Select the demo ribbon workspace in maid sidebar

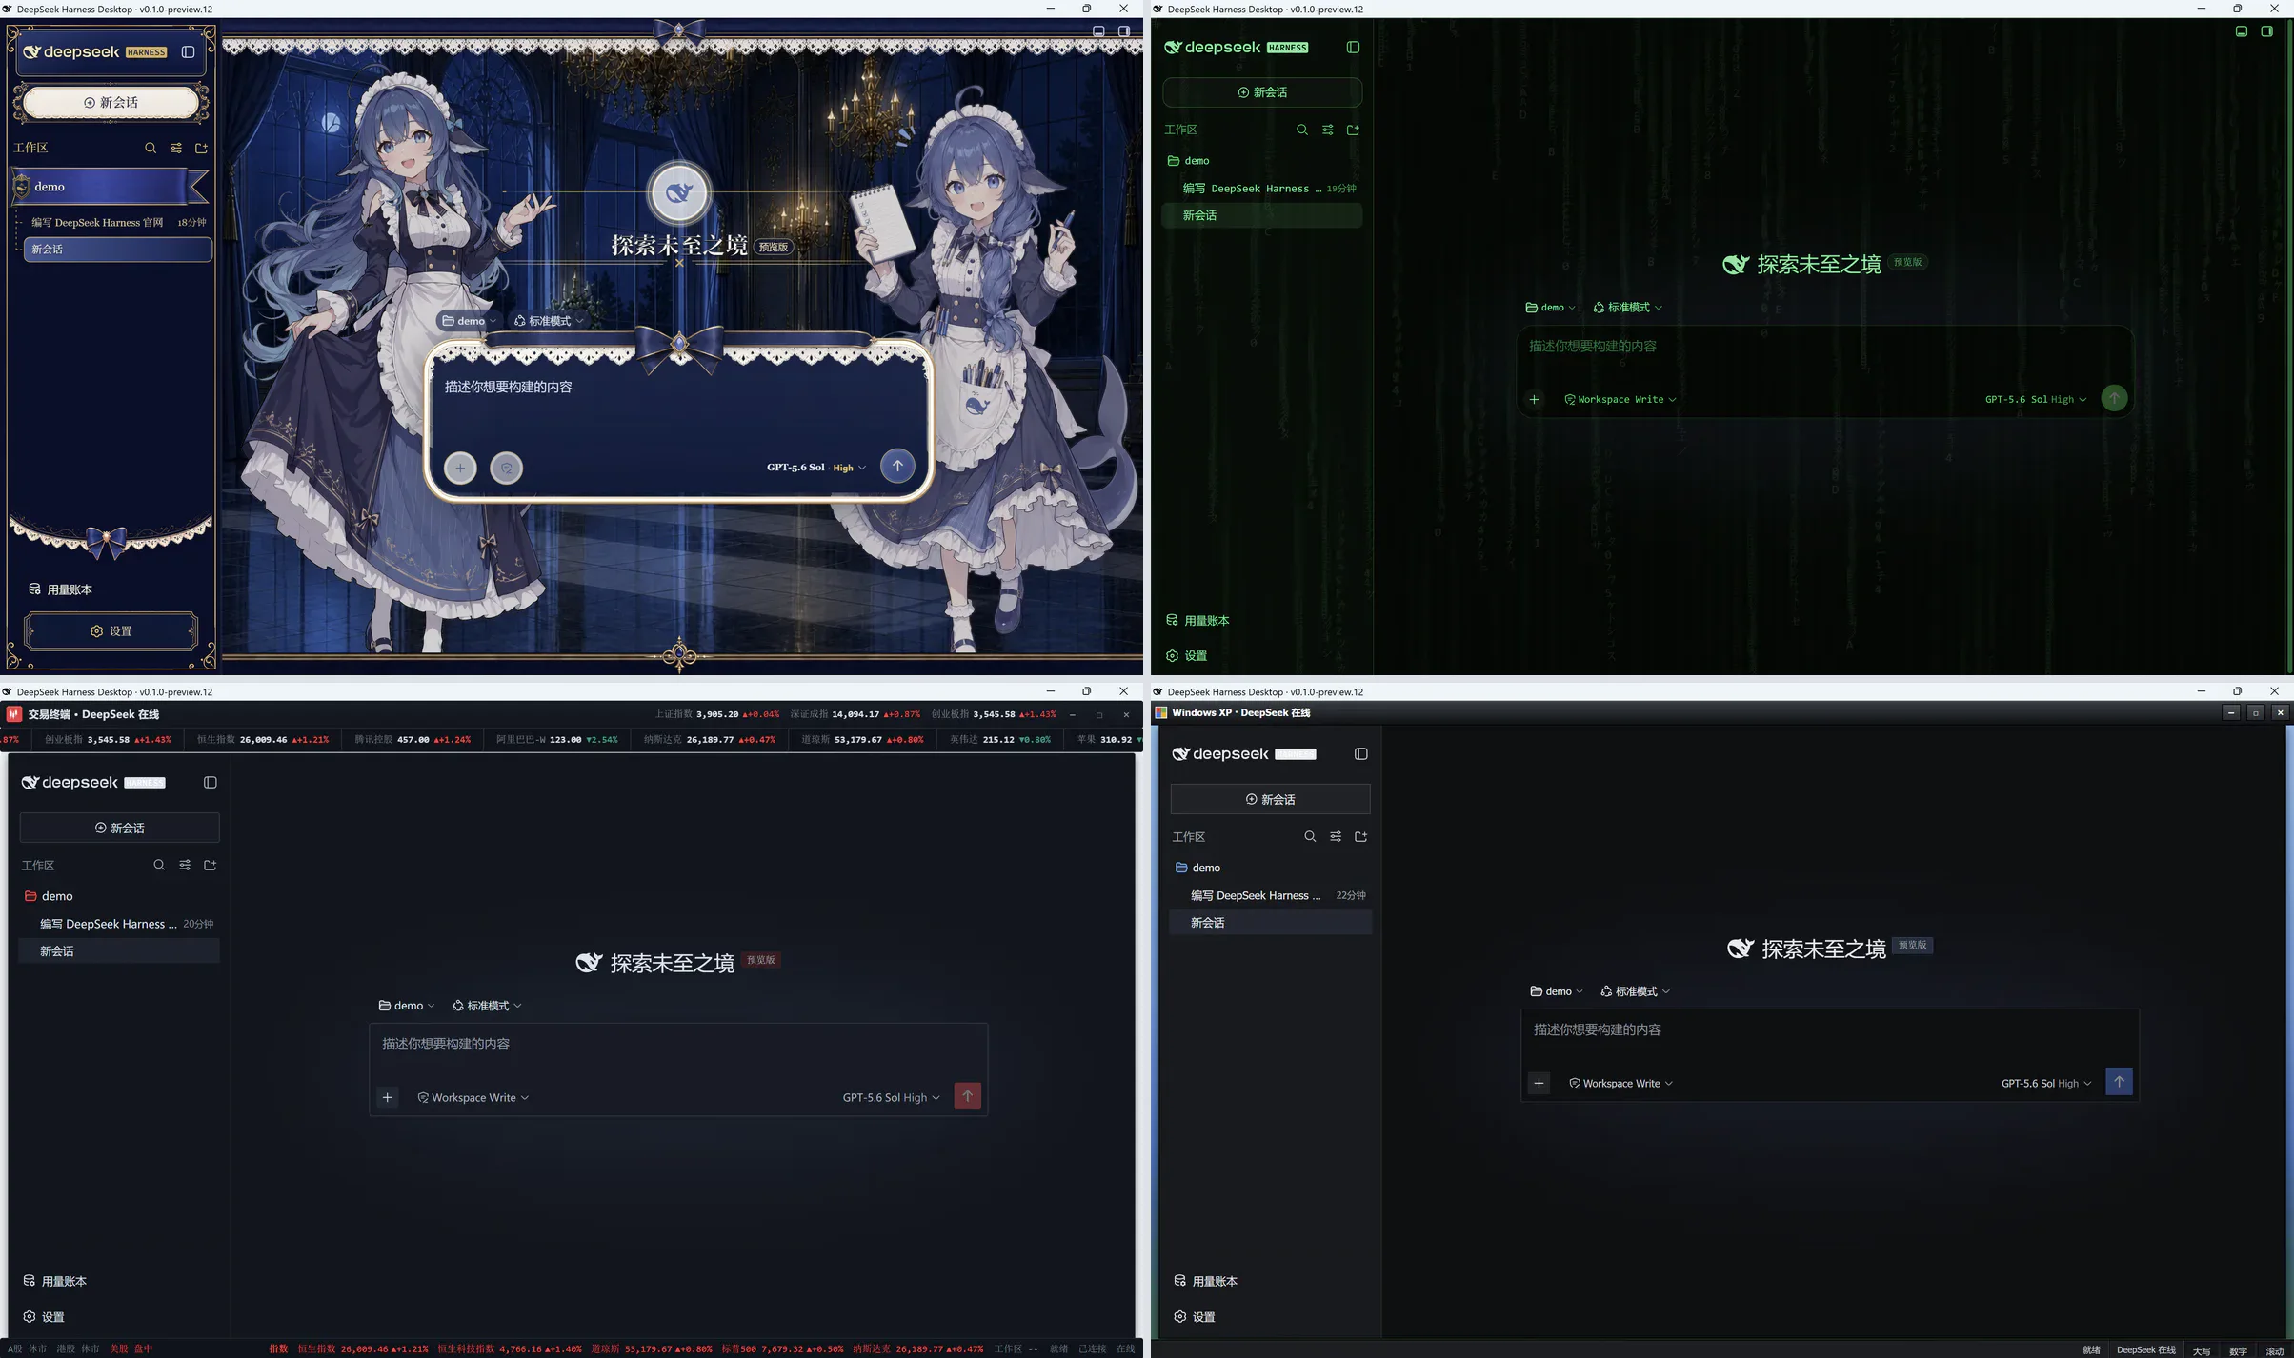[x=110, y=187]
